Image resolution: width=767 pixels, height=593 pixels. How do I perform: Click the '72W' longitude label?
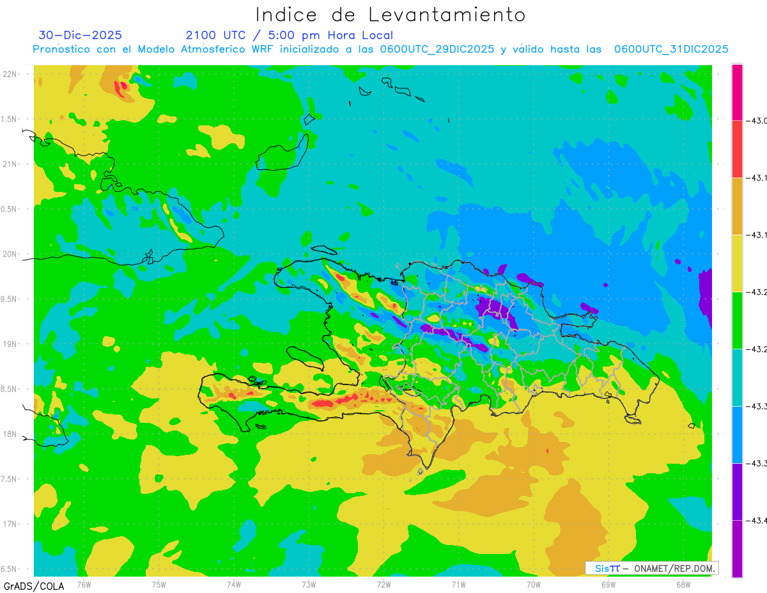(383, 583)
